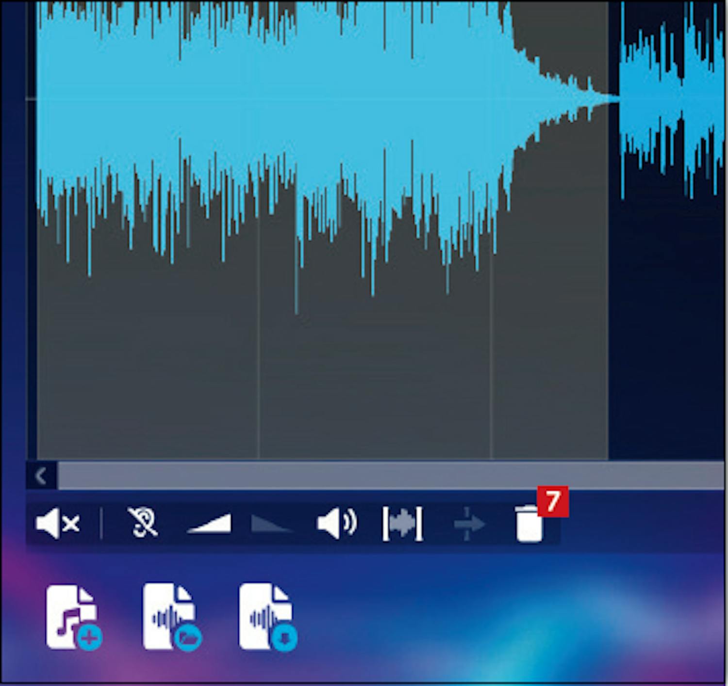
Task: Click the dimmed fade out ramp icon
Action: pyautogui.click(x=271, y=524)
